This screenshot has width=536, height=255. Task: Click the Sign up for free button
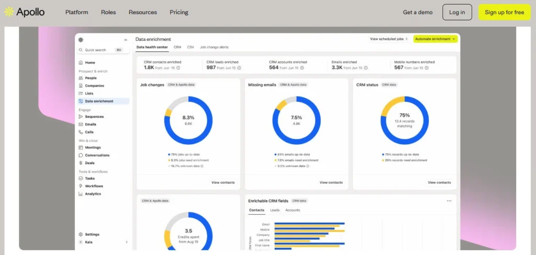tap(504, 12)
